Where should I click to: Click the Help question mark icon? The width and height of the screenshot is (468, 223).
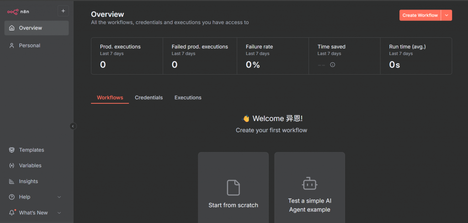12,197
